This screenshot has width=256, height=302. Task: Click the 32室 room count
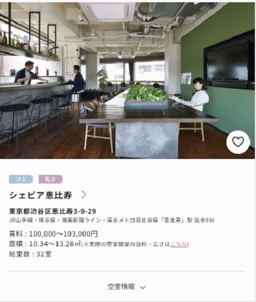(44, 254)
